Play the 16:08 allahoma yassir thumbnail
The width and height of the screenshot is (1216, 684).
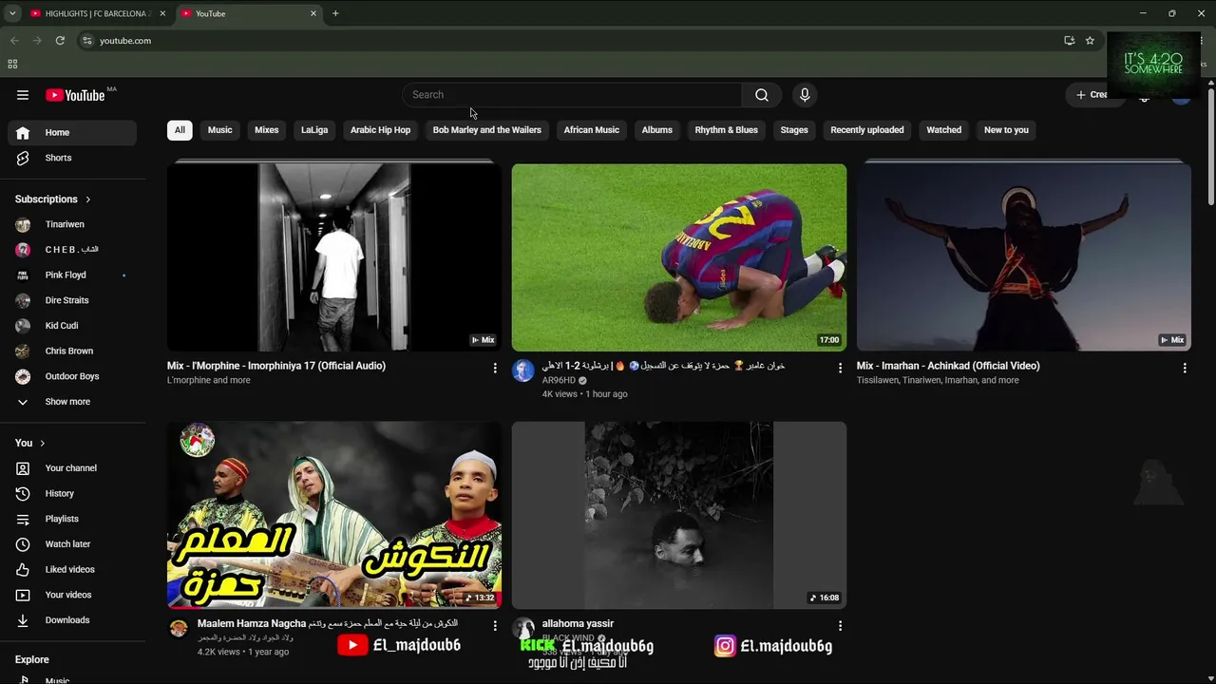[x=679, y=515]
